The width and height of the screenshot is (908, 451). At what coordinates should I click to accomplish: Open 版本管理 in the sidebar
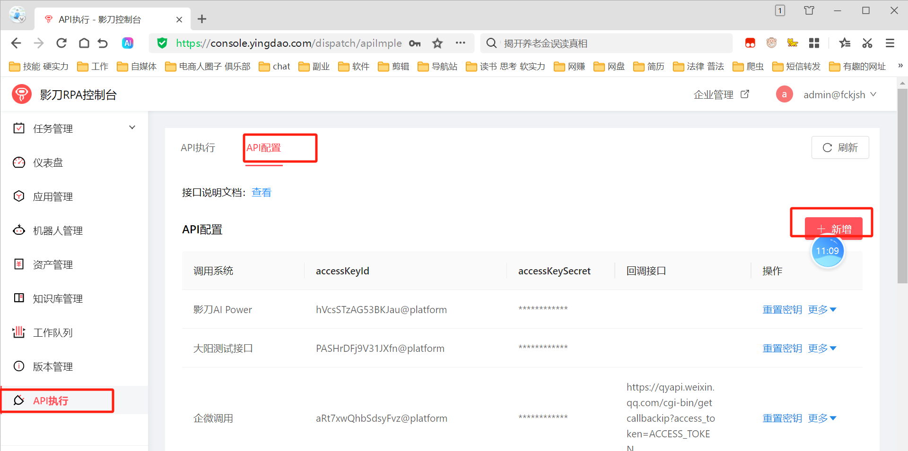tap(75, 366)
